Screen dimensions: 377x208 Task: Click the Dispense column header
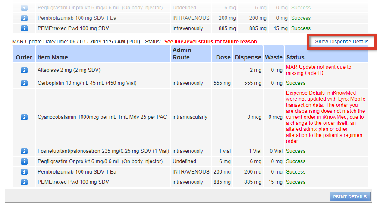click(x=248, y=57)
